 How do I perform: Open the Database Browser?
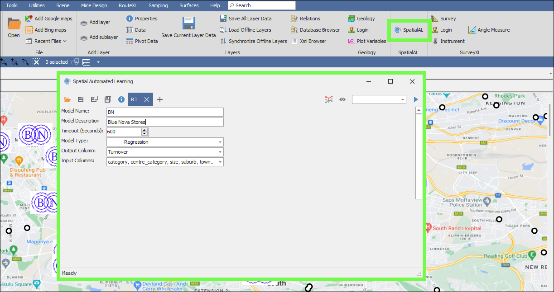point(315,30)
